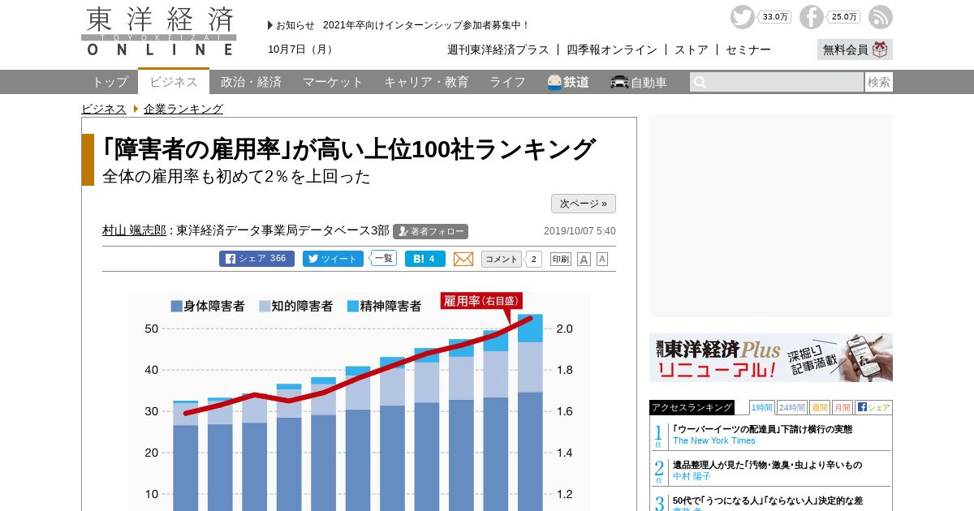
Task: Click the Hatena bookmark B! button
Action: click(x=425, y=259)
